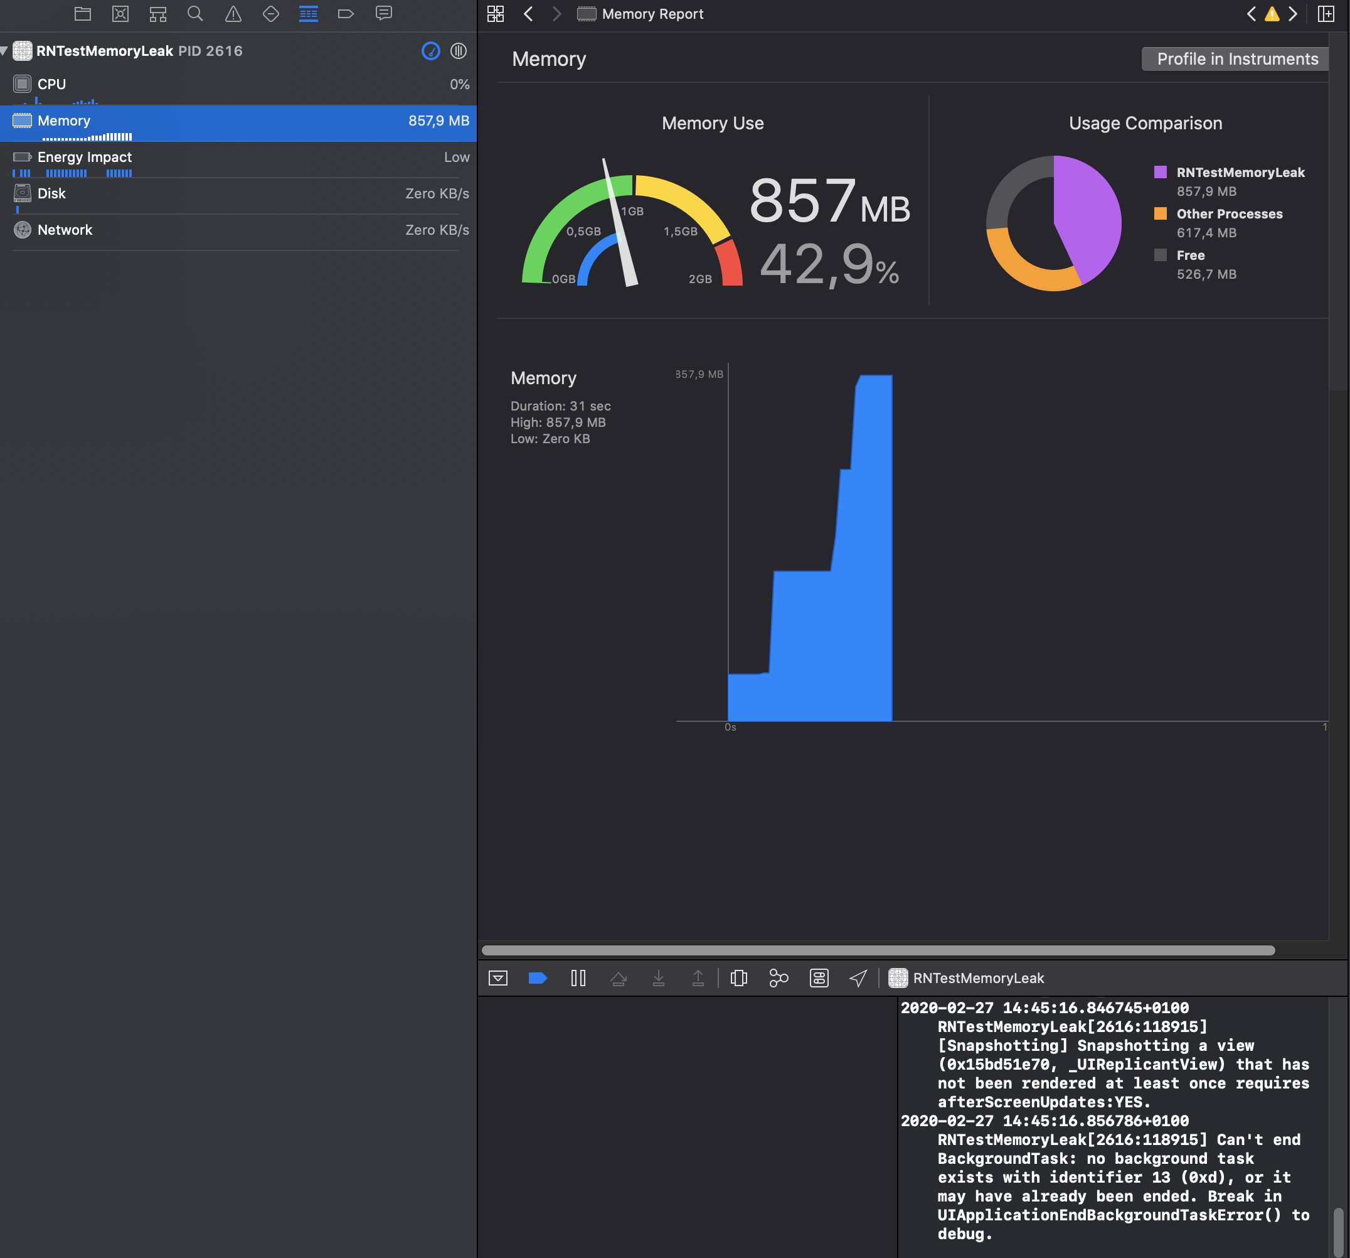This screenshot has width=1350, height=1258.
Task: Click Profile in Instruments
Action: coord(1235,59)
